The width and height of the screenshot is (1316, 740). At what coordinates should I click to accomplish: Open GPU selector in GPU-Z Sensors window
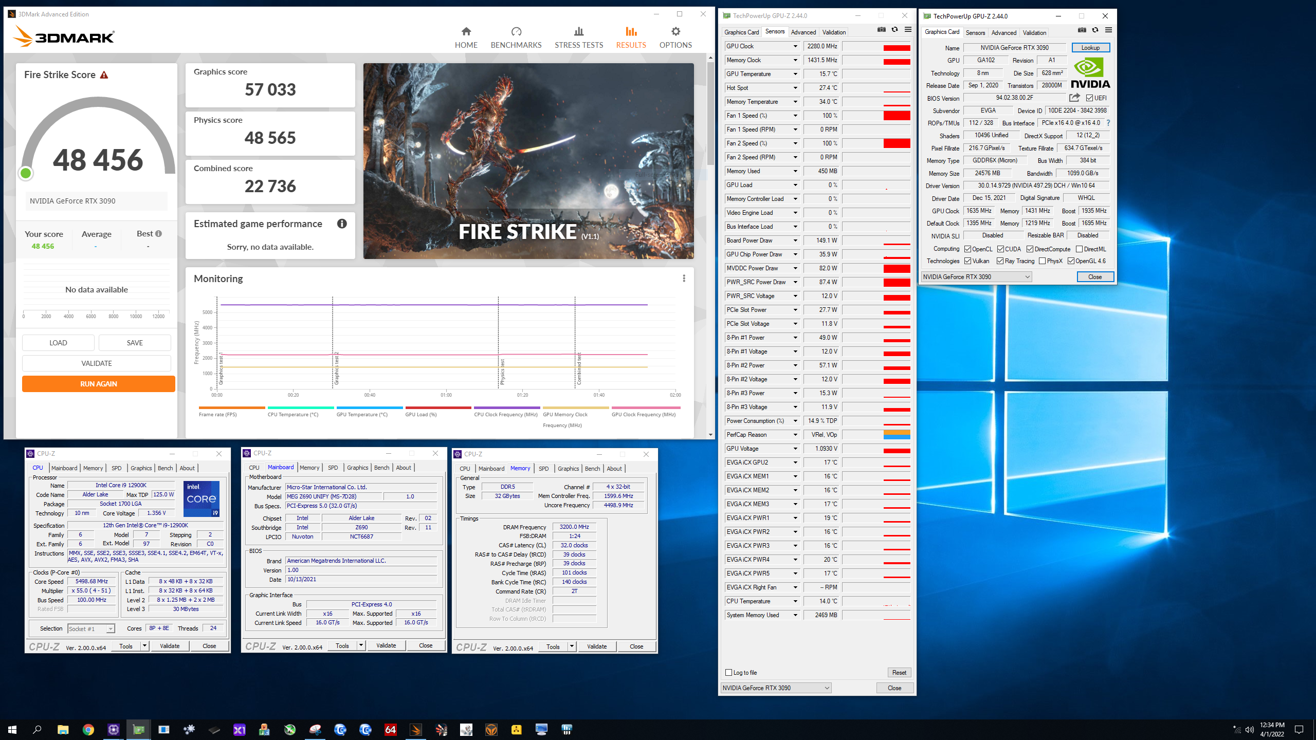pos(776,688)
